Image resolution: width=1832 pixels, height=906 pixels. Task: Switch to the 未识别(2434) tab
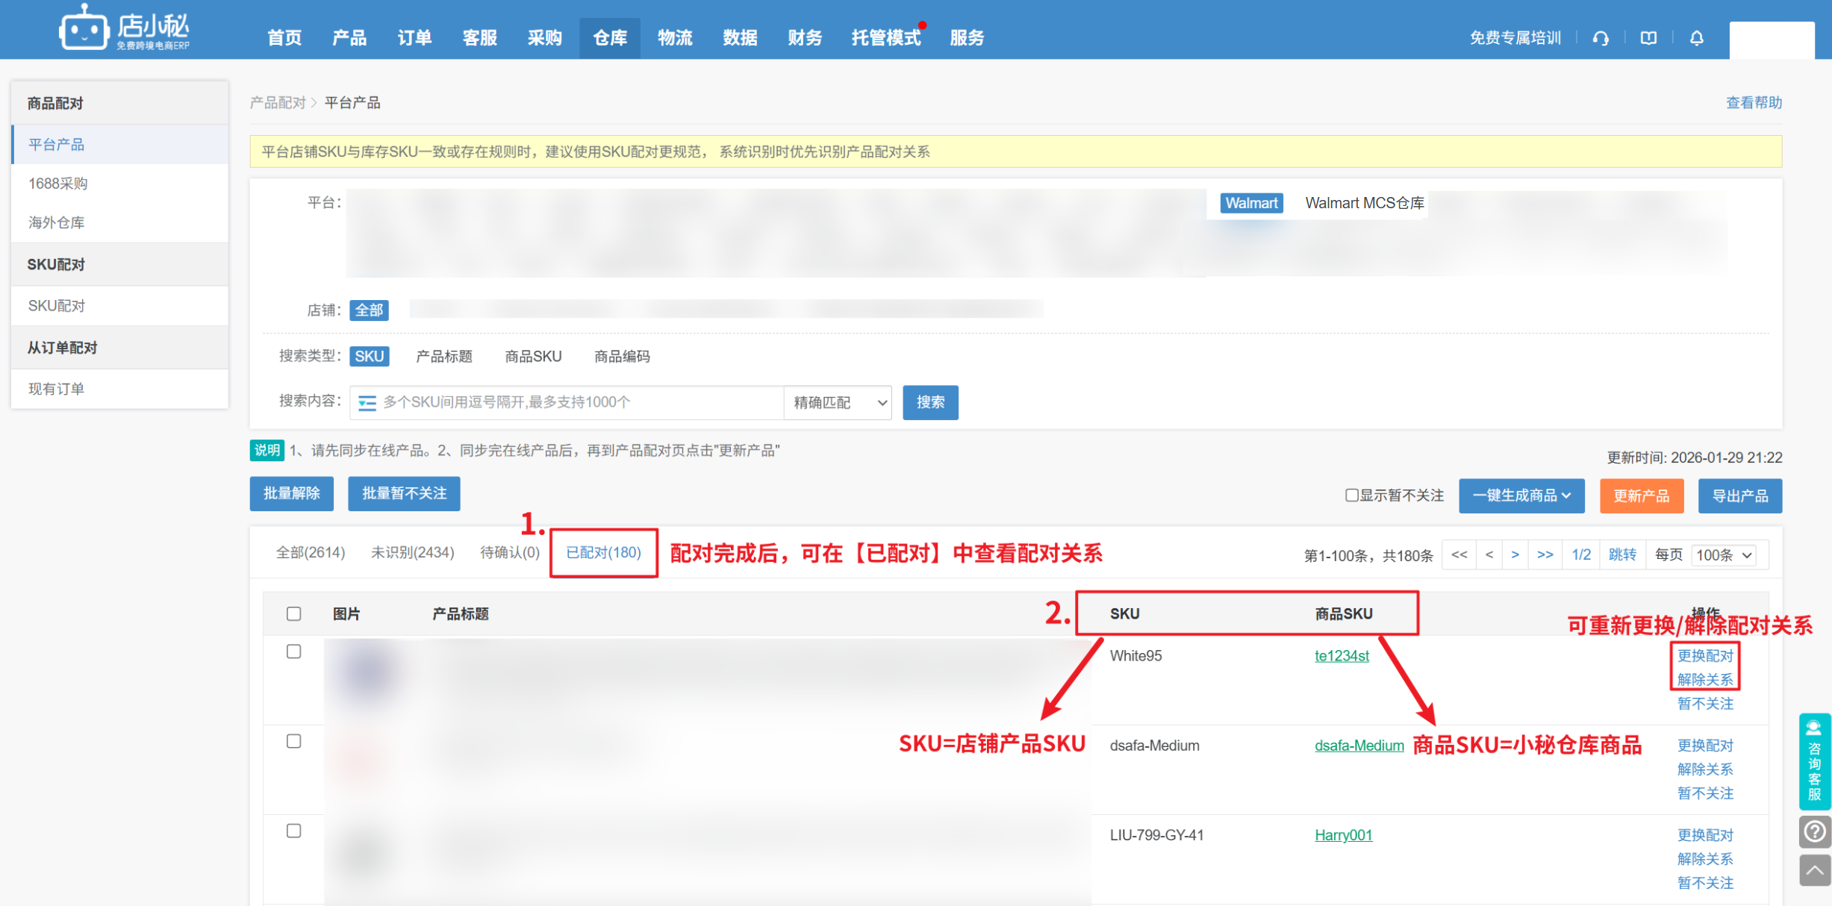(x=412, y=553)
